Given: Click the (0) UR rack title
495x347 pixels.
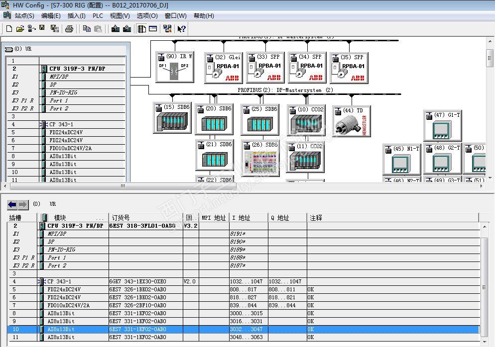Looking at the screenshot, I should coord(23,49).
